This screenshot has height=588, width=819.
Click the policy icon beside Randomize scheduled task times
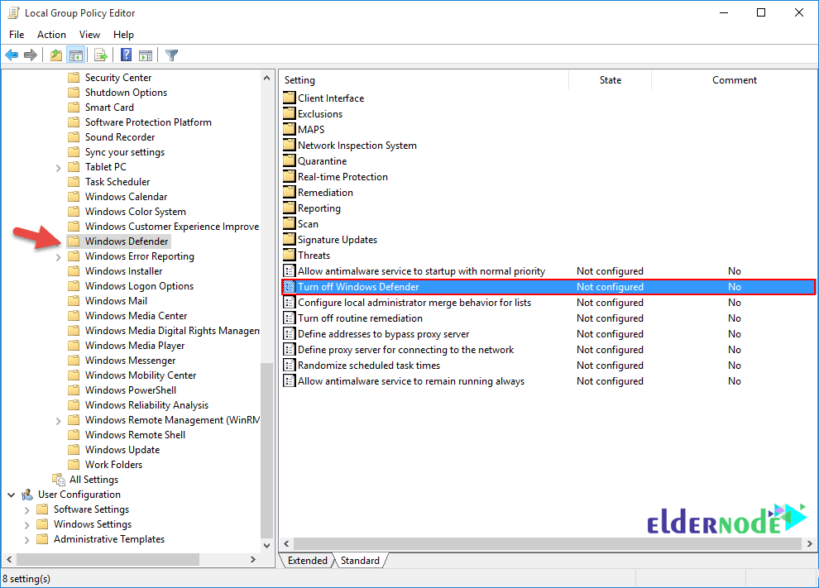point(290,365)
